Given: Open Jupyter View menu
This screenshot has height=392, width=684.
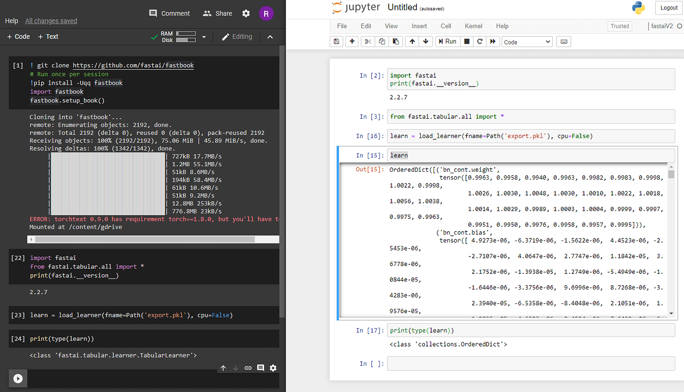Looking at the screenshot, I should point(391,26).
